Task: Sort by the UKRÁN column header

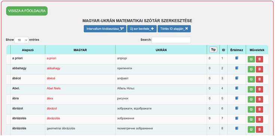Action: [x=161, y=50]
